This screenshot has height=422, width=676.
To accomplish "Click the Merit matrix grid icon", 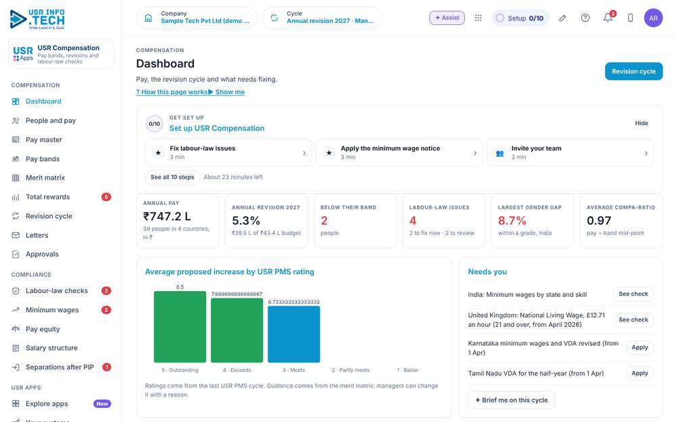I will click(16, 178).
